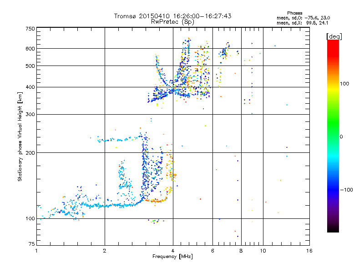The width and height of the screenshot is (364, 273).
Task: Click the y-axis tick label '750'
Action: point(30,29)
